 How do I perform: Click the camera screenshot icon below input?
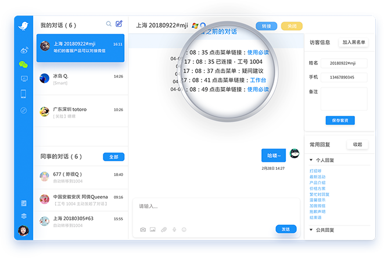coord(142,230)
